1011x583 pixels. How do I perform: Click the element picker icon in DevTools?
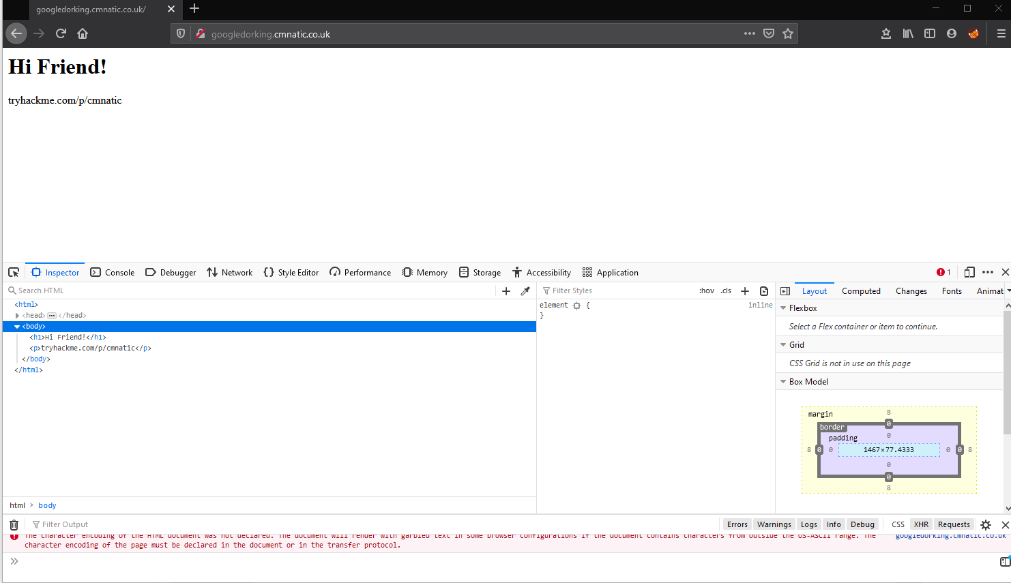click(14, 272)
